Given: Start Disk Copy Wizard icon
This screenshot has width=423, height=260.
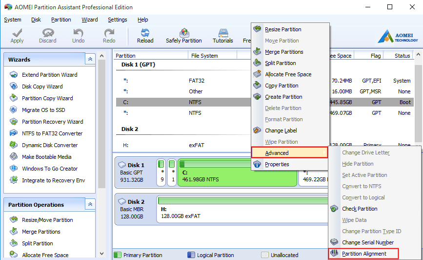Looking at the screenshot, I should pyautogui.click(x=14, y=86).
